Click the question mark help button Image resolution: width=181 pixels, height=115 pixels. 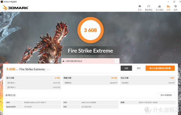117,61
